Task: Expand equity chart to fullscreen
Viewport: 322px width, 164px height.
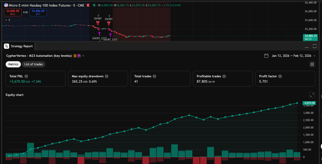Action: pos(312,95)
